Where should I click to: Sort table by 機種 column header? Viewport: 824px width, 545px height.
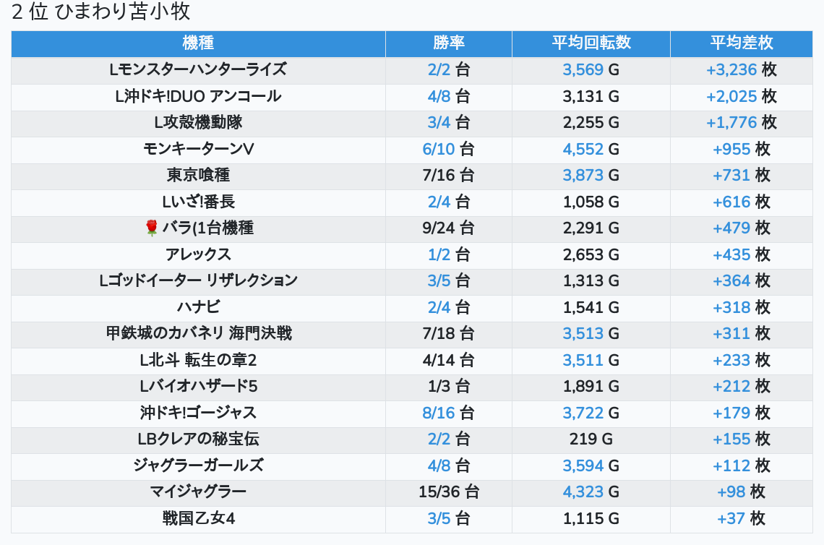(x=198, y=43)
